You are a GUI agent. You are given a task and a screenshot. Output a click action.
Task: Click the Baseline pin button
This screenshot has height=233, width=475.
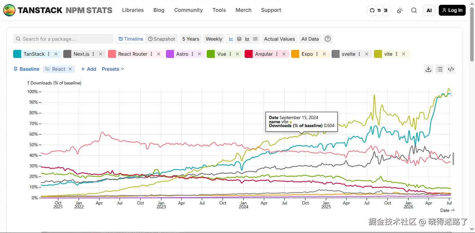pos(26,69)
